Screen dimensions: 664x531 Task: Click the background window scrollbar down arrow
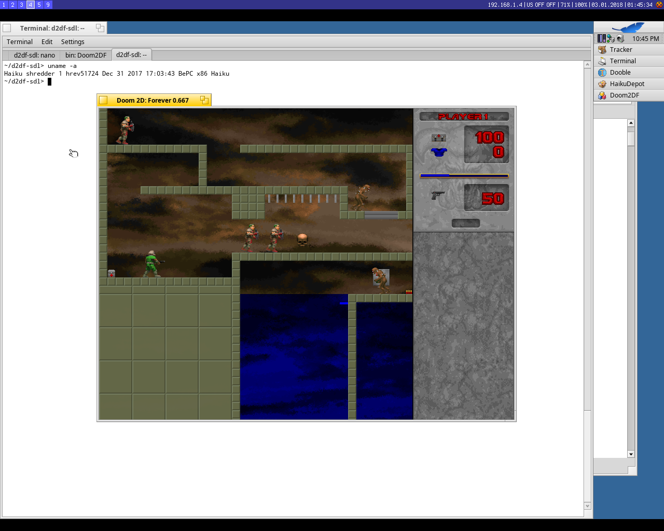631,454
